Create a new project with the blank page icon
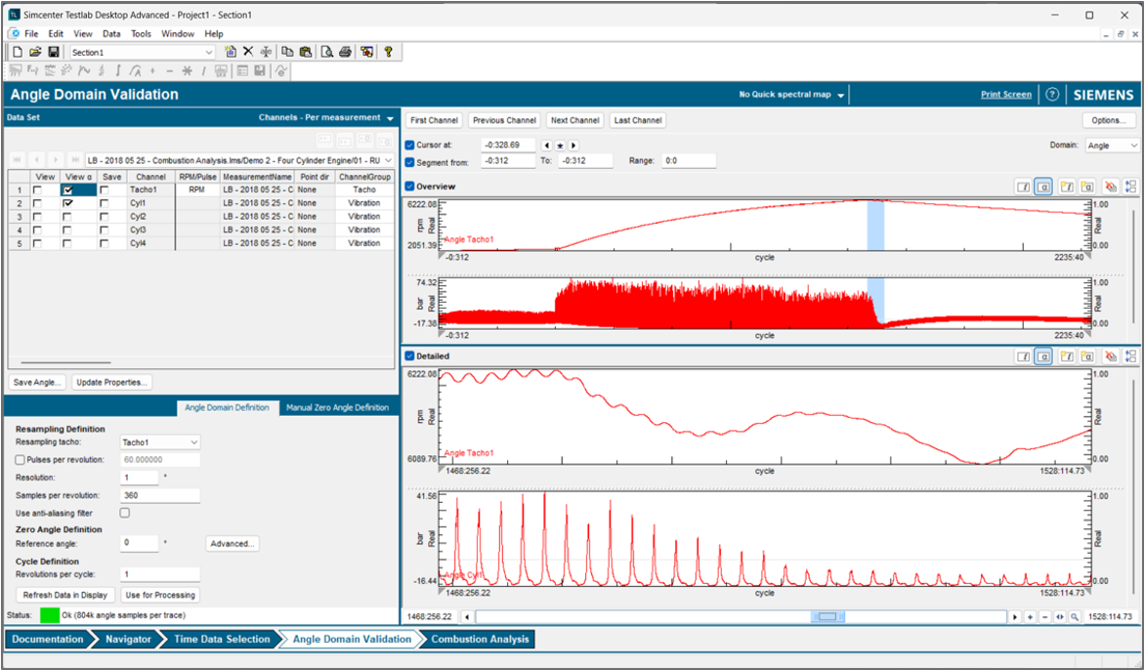1145x670 pixels. (x=18, y=52)
